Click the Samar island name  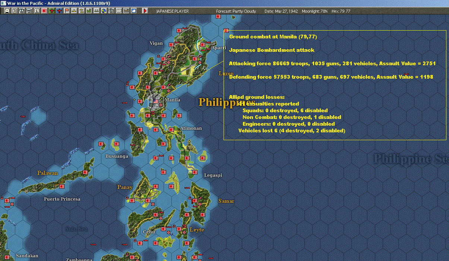(226, 201)
